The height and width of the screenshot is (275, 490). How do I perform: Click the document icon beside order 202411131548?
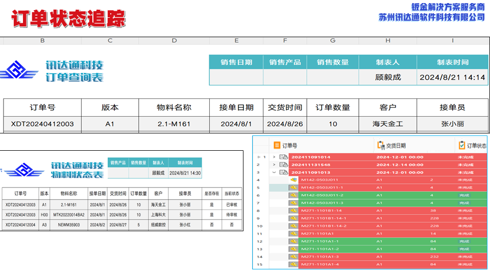[283, 165]
